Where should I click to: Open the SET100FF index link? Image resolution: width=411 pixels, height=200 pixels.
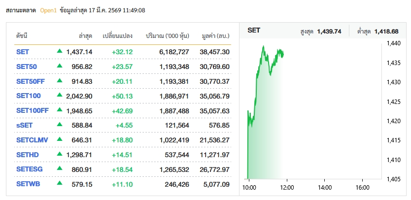pos(32,110)
